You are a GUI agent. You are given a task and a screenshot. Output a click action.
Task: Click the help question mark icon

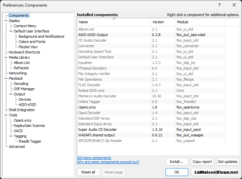pos(219,5)
